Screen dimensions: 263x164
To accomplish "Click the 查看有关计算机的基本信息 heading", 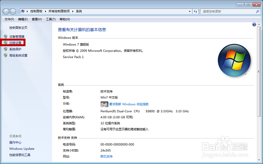I will (x=82, y=30).
